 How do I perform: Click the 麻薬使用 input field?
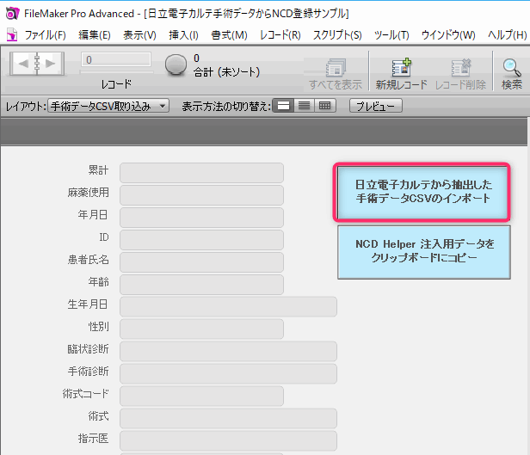coord(202,195)
